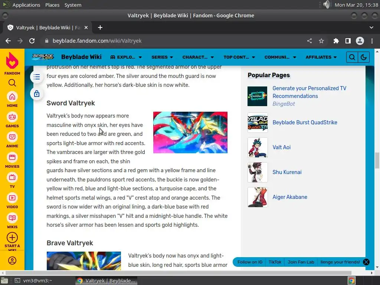The width and height of the screenshot is (380, 285).
Task: Bookmark this page with star icon
Action: coord(321,41)
